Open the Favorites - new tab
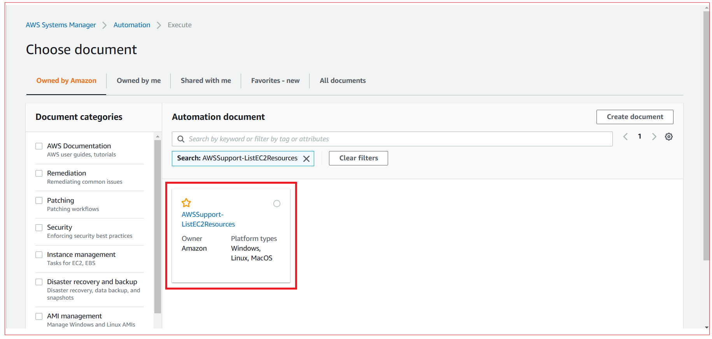 275,81
